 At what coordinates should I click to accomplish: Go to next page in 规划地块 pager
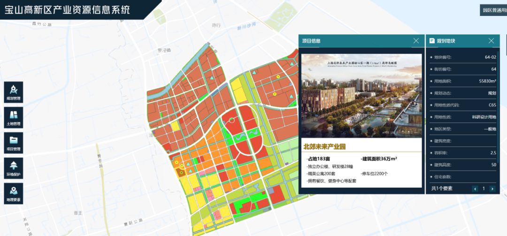click(492, 189)
